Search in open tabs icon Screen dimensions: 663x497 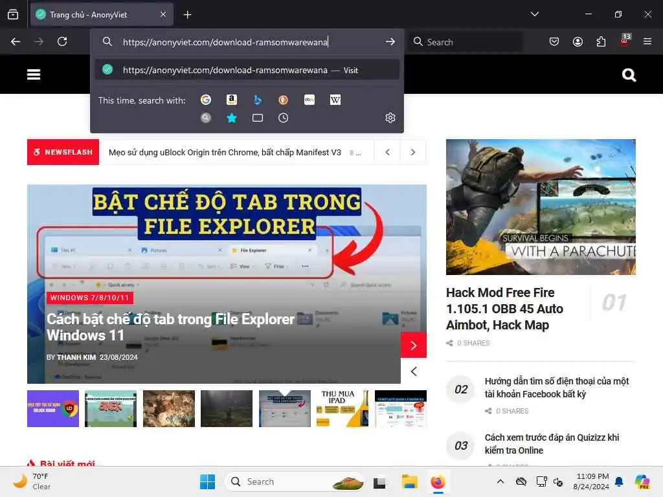258,118
